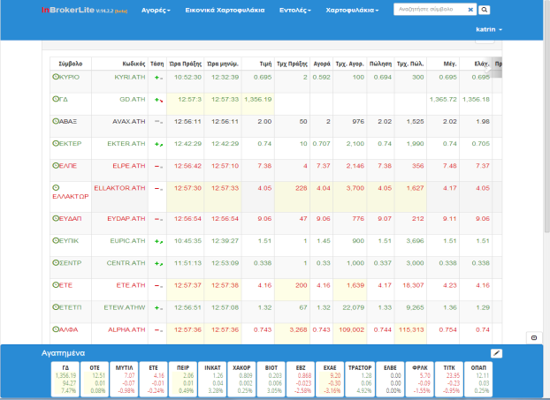Click the circle icon next to ΚΥΡΙΟ

[x=55, y=78]
